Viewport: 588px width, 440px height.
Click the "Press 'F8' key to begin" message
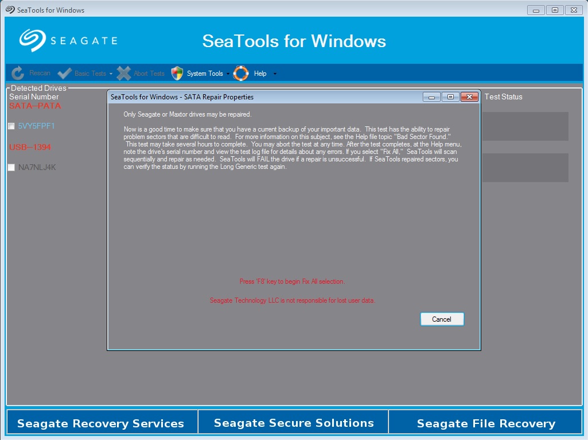point(292,281)
